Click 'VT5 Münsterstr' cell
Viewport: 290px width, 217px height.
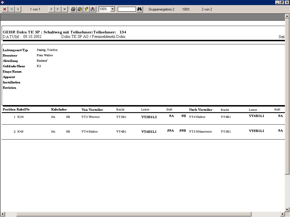201,132
